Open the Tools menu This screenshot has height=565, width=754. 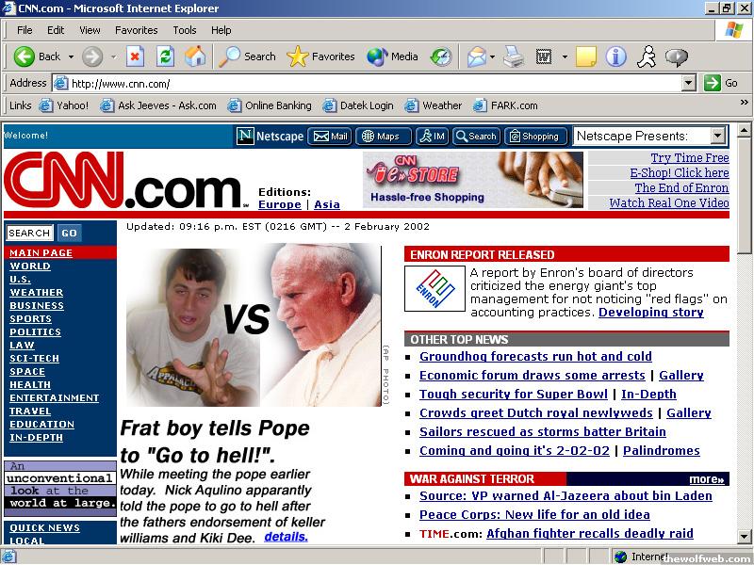(185, 30)
